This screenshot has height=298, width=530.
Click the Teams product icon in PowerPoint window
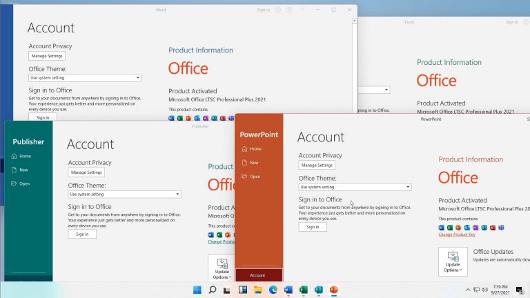pyautogui.click(x=501, y=228)
